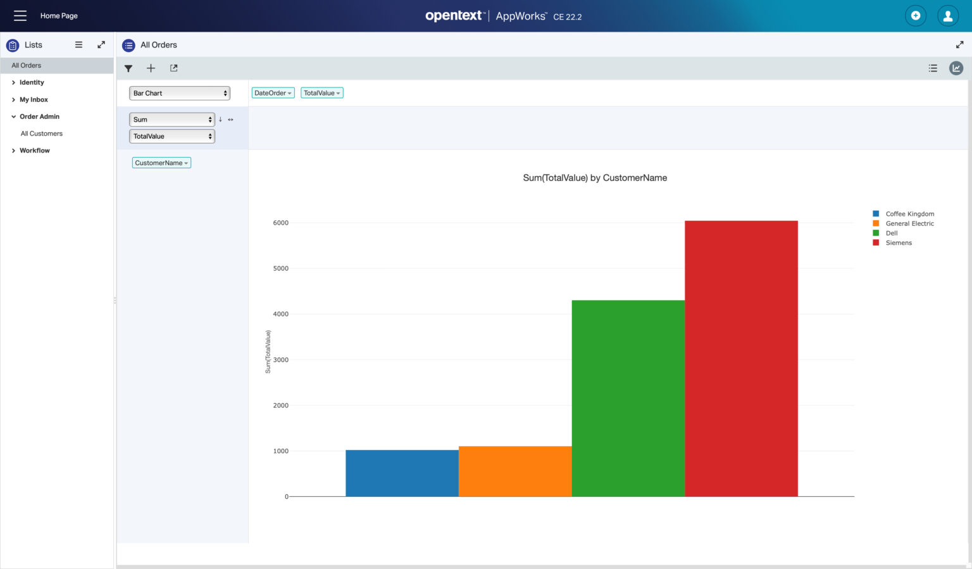972x569 pixels.
Task: Open the Home Page menu
Action: (59, 16)
